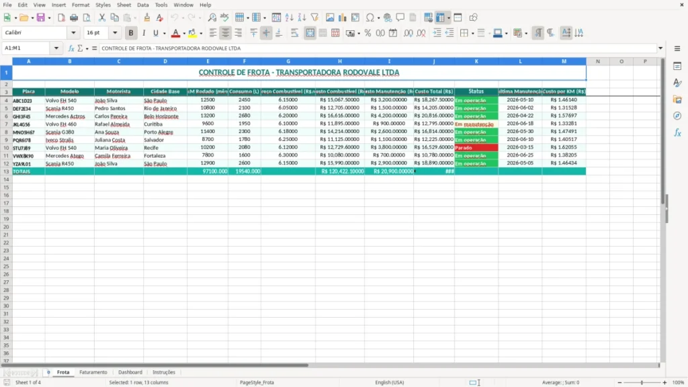Open the 16 pt font size dropdown
Viewport: 688px width, 387px height.
coord(115,32)
